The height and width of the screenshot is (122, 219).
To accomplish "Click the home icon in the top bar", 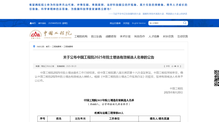I will pos(31,23).
